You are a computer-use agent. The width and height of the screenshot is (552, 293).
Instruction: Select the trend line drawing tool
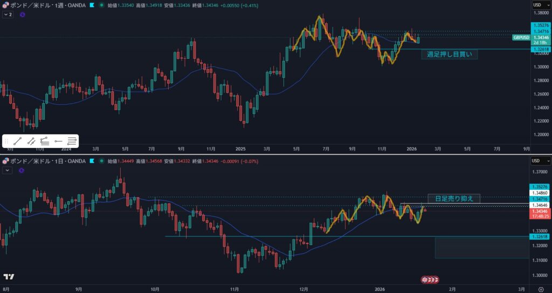click(x=18, y=141)
